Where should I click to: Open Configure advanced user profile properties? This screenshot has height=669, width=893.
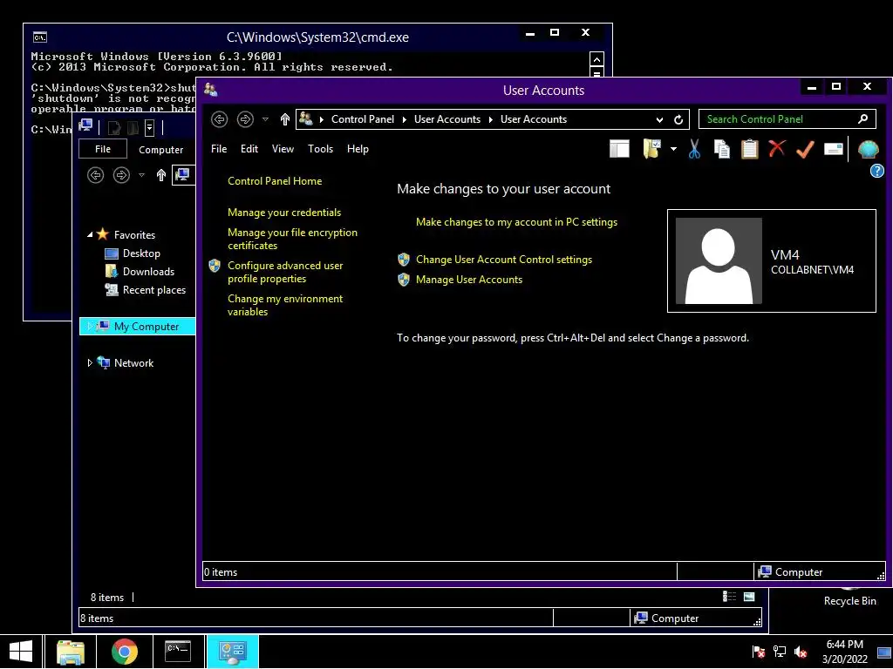click(x=285, y=272)
